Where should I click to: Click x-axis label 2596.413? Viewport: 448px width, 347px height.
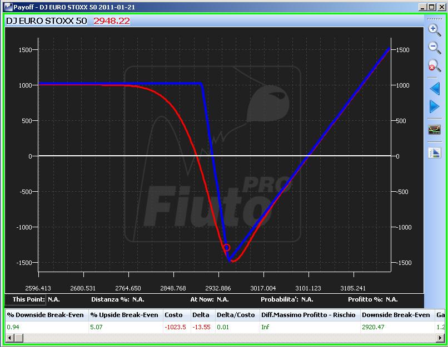point(38,288)
